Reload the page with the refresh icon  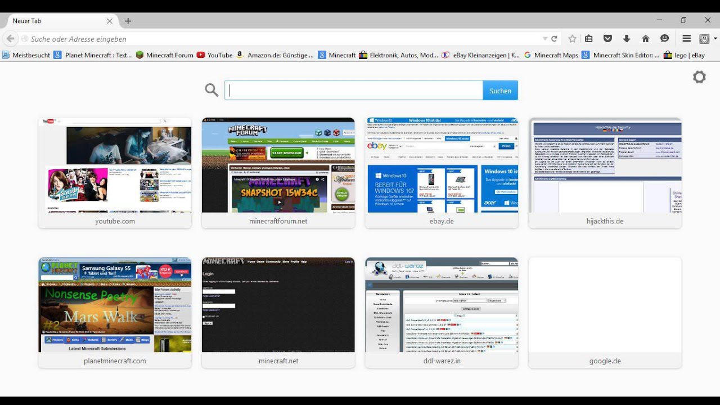click(554, 39)
